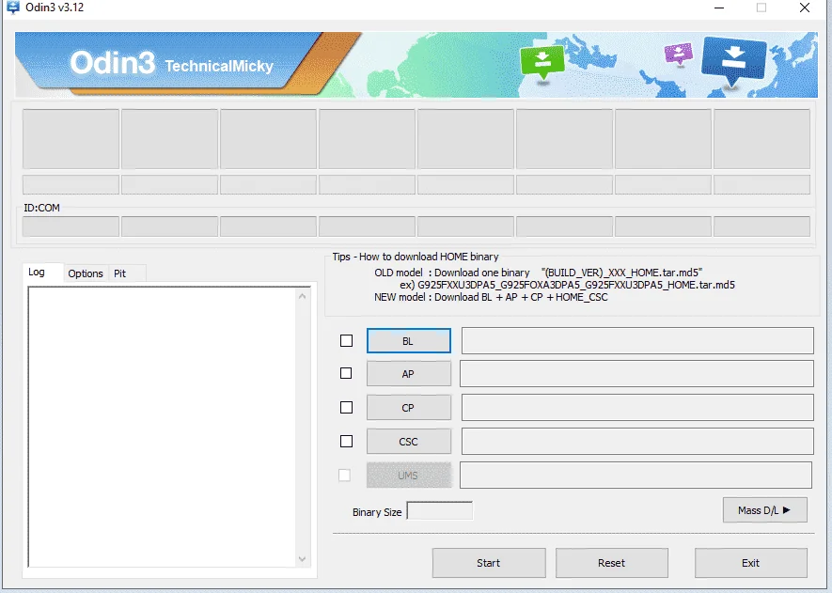Choose an AP file with the AP button
The width and height of the screenshot is (832, 593).
coord(409,374)
